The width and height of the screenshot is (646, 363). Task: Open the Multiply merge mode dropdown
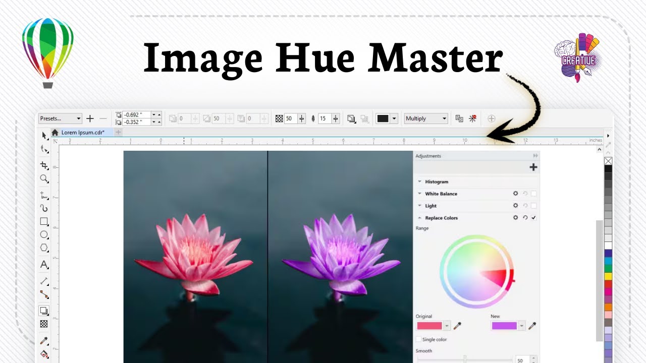(426, 118)
